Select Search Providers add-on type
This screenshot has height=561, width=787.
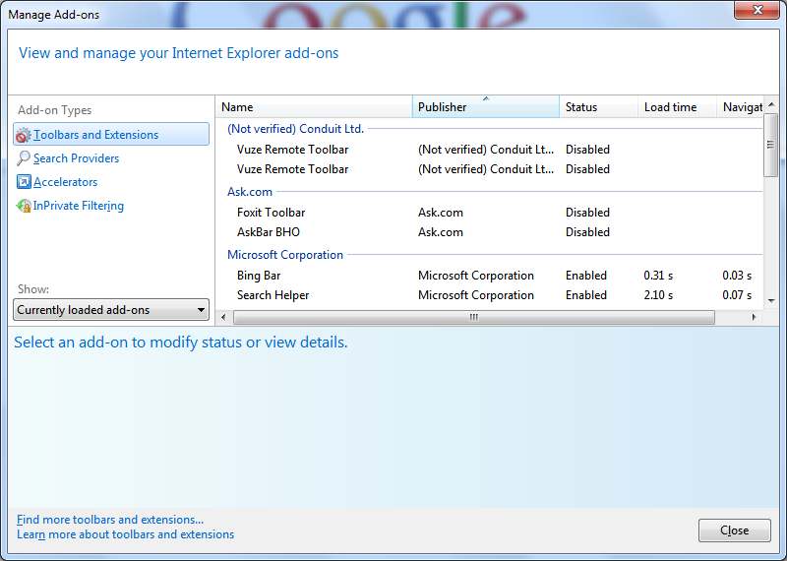[x=76, y=158]
